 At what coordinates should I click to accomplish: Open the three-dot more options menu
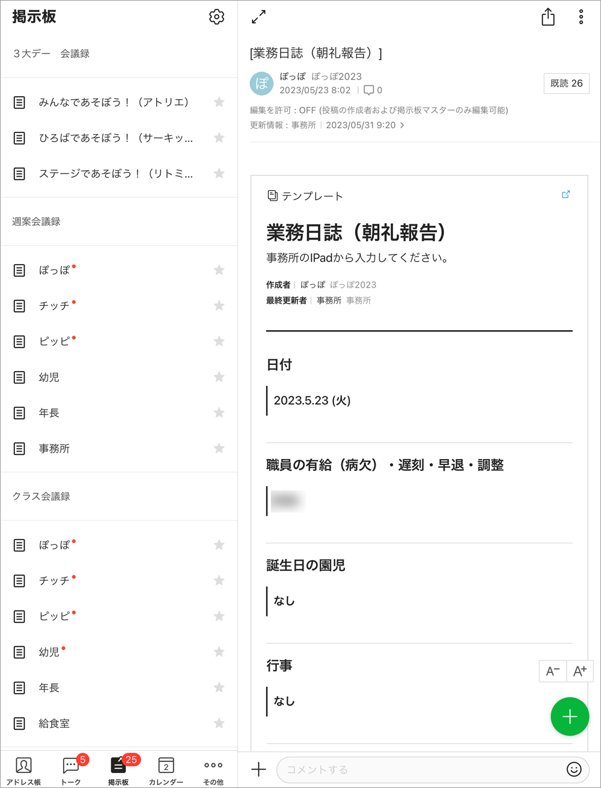click(x=581, y=17)
